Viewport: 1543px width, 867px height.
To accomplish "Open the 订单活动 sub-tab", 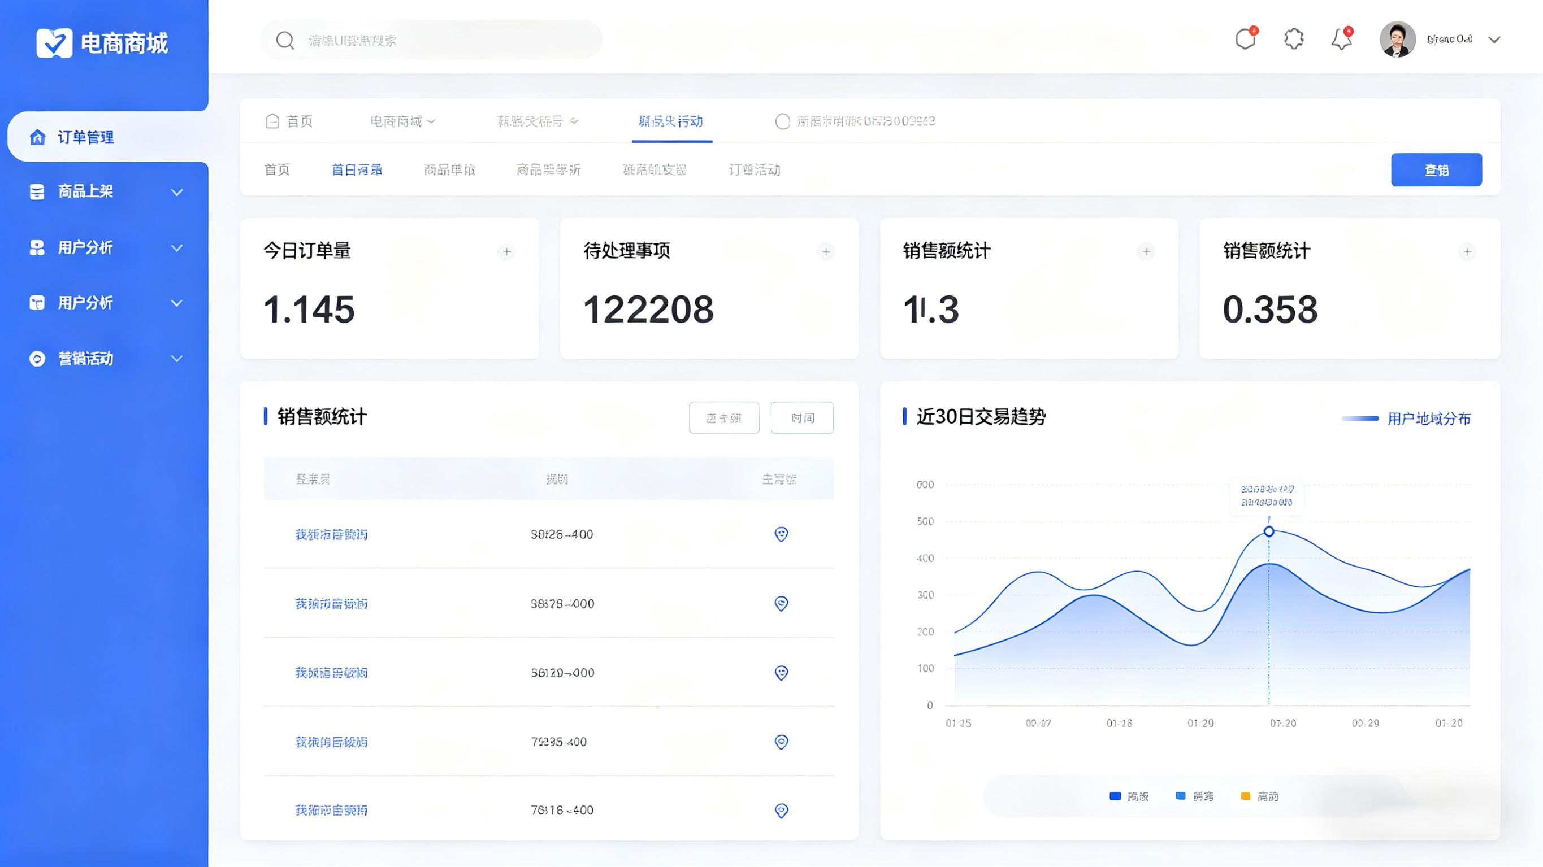I will [755, 170].
